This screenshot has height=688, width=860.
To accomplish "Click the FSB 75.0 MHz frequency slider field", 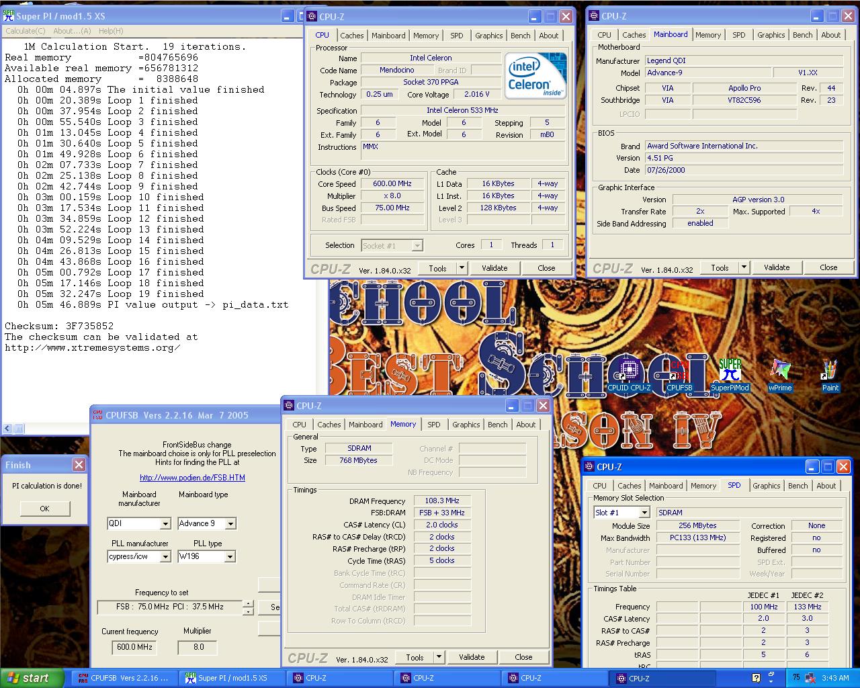I will click(x=169, y=607).
